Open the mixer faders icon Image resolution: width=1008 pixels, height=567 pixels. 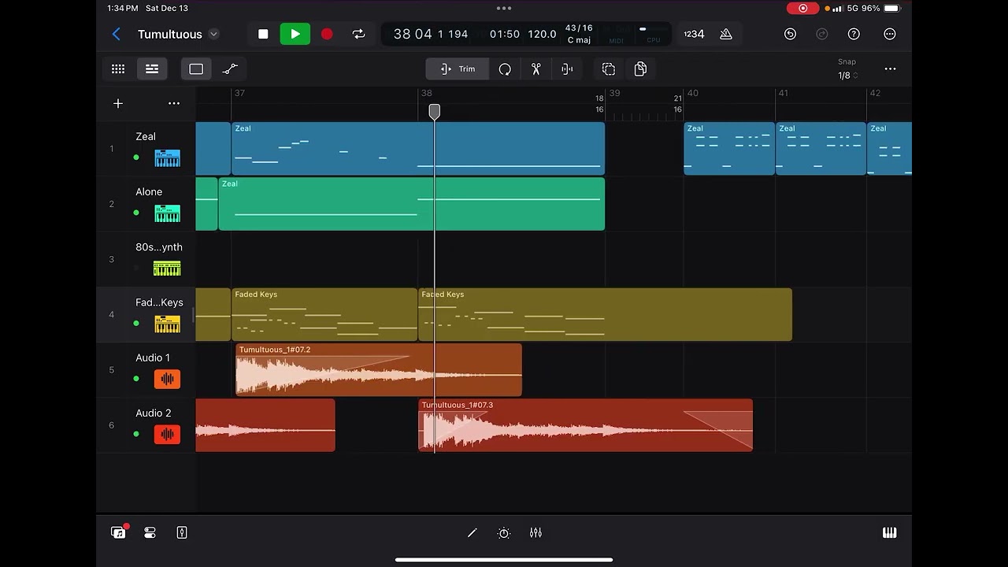click(535, 533)
